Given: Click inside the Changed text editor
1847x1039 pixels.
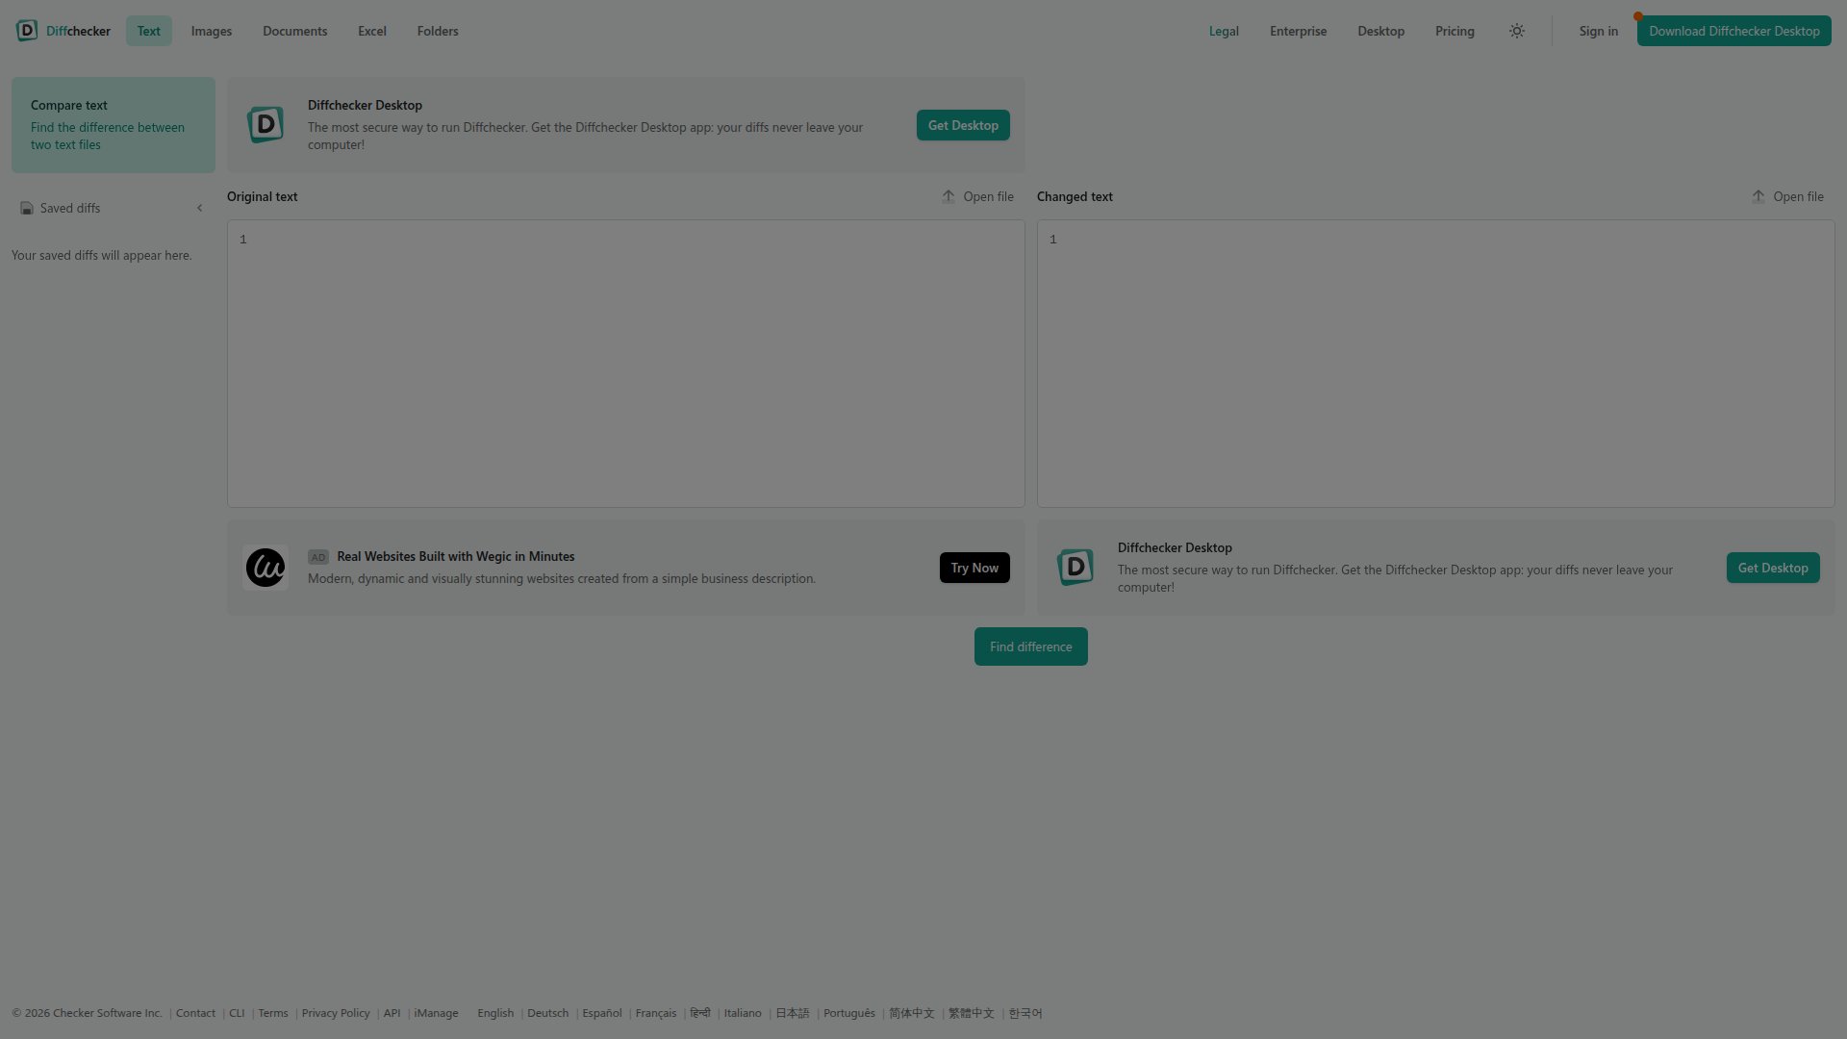Looking at the screenshot, I should [x=1436, y=364].
